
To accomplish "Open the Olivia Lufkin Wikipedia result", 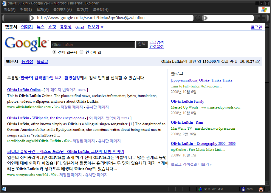I will point(46,118).
